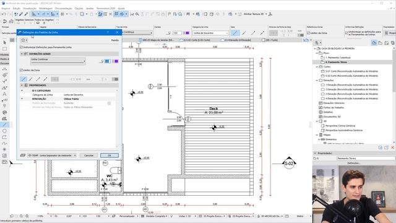Switch to the 4 Elevação tab
Screen dimensions: 396x223
(236, 40)
